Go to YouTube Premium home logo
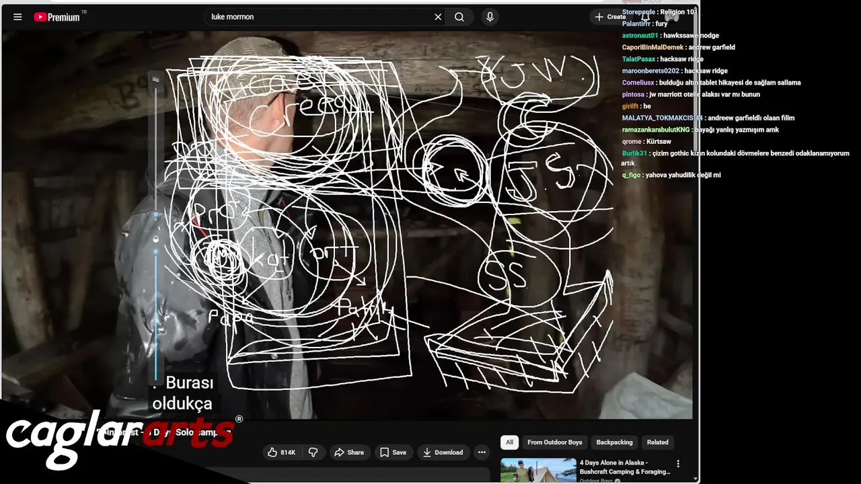861x484 pixels. (x=57, y=17)
